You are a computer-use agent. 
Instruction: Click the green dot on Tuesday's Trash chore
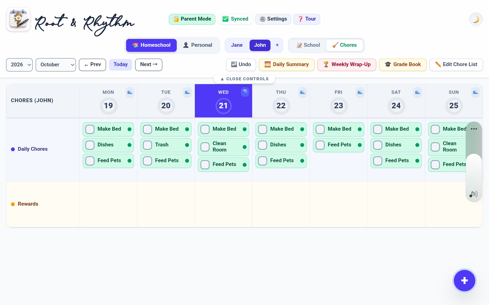click(x=187, y=145)
